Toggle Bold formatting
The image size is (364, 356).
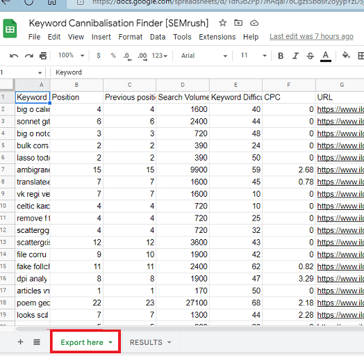tap(281, 56)
